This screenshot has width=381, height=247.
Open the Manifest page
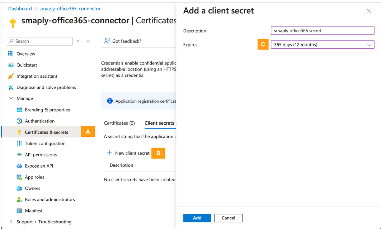[33, 211]
